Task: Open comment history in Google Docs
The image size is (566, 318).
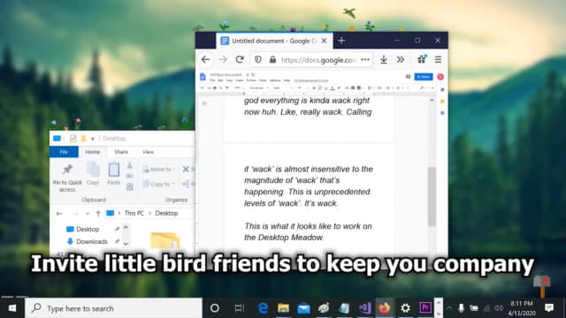Action: coord(408,77)
